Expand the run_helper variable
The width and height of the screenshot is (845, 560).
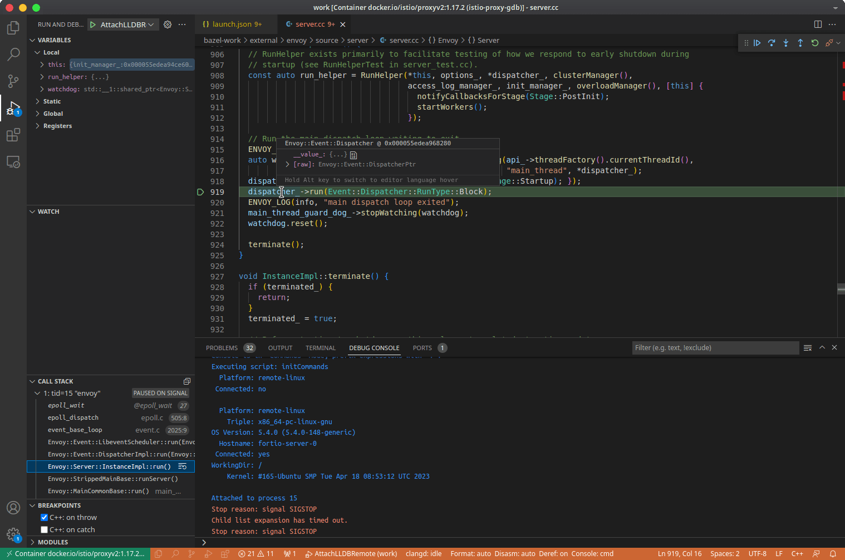(42, 77)
